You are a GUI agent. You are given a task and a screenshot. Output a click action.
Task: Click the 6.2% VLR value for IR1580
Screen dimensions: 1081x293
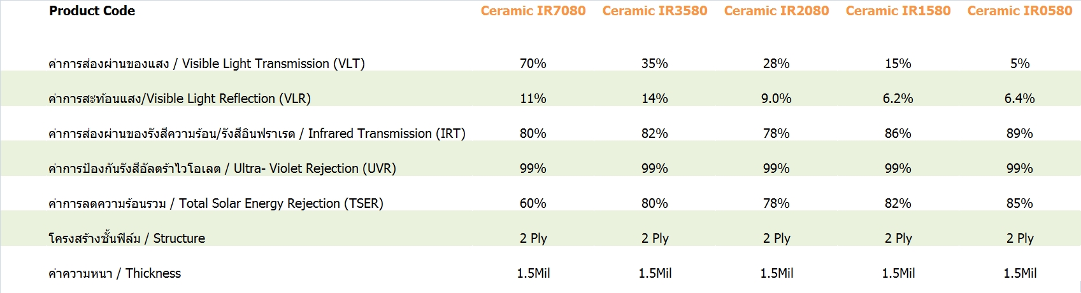(x=898, y=99)
